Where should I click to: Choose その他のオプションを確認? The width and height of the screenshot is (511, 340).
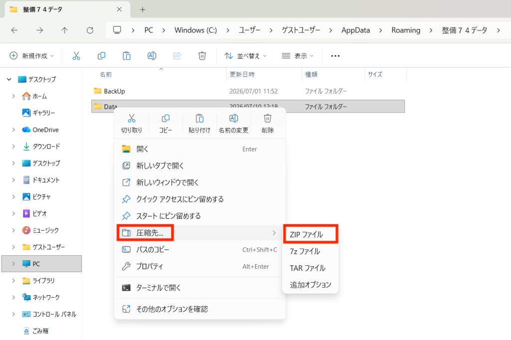coord(200,309)
